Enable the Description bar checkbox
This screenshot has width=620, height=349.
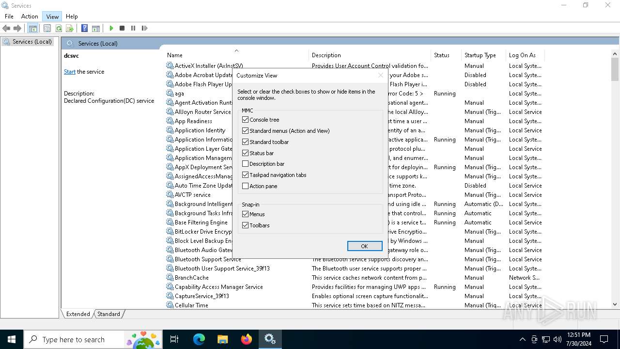245,164
